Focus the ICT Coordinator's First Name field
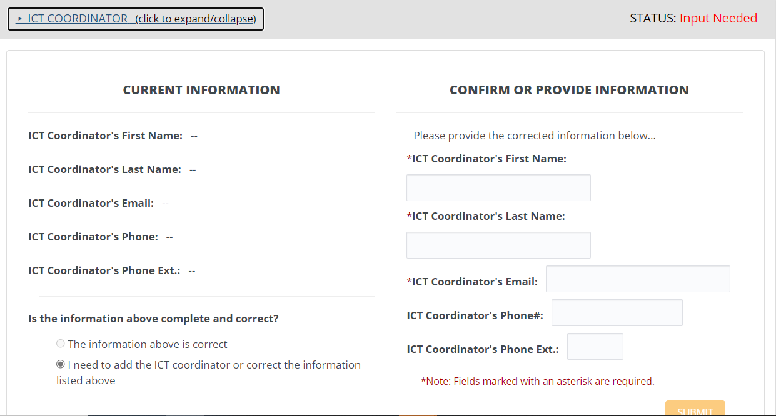Screen dimensions: 776x416 498,188
